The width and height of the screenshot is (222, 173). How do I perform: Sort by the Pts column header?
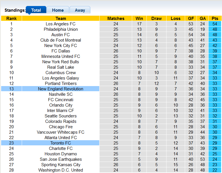(215, 19)
